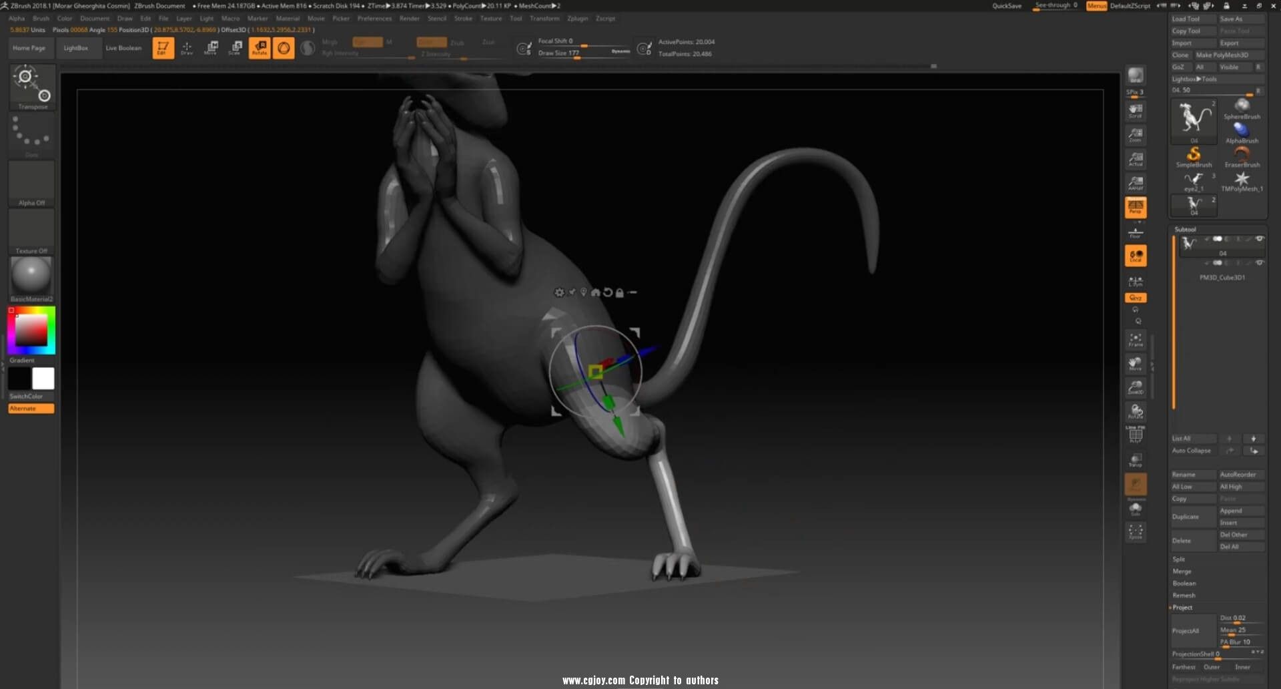Click the Zoom3D icon
This screenshot has height=689, width=1281.
coord(1136,388)
